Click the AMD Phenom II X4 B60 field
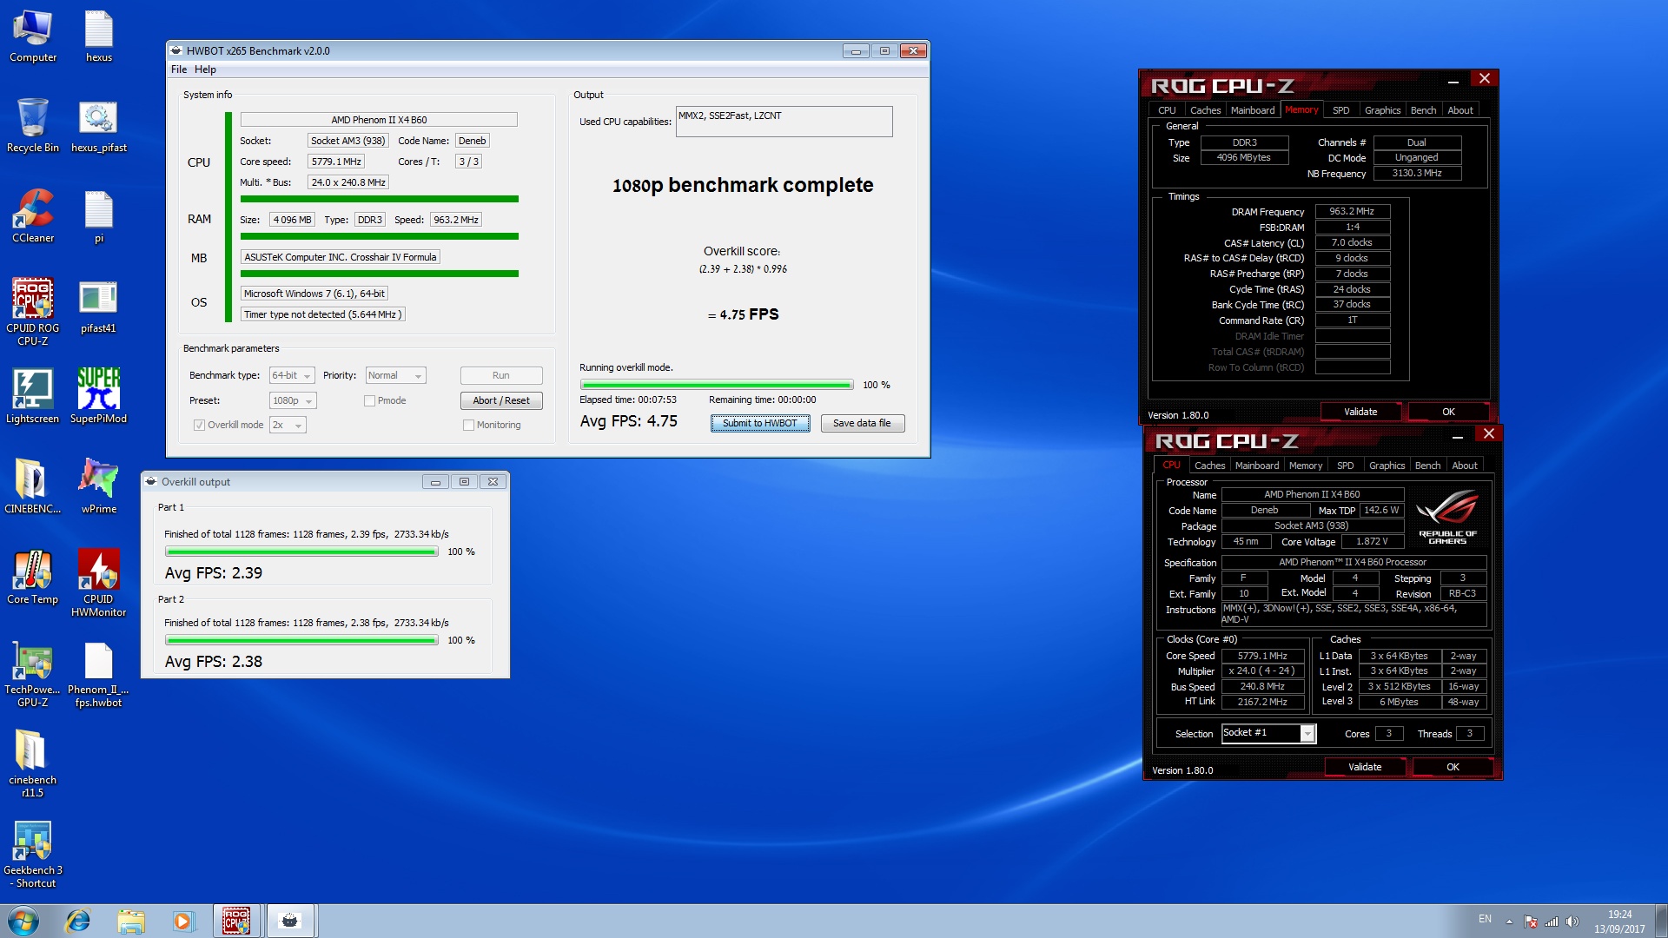 tap(379, 120)
